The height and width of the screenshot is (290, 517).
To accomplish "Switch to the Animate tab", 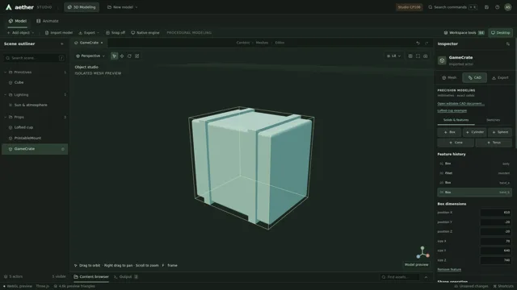I will click(48, 21).
